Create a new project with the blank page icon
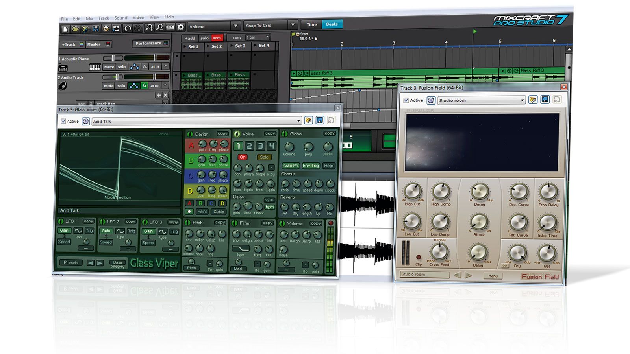Image resolution: width=630 pixels, height=354 pixels. [x=65, y=29]
